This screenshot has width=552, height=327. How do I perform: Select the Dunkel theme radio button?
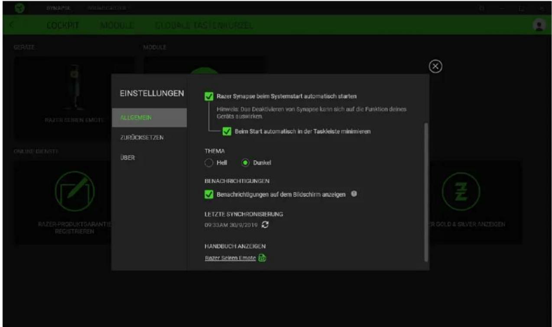pyautogui.click(x=246, y=163)
